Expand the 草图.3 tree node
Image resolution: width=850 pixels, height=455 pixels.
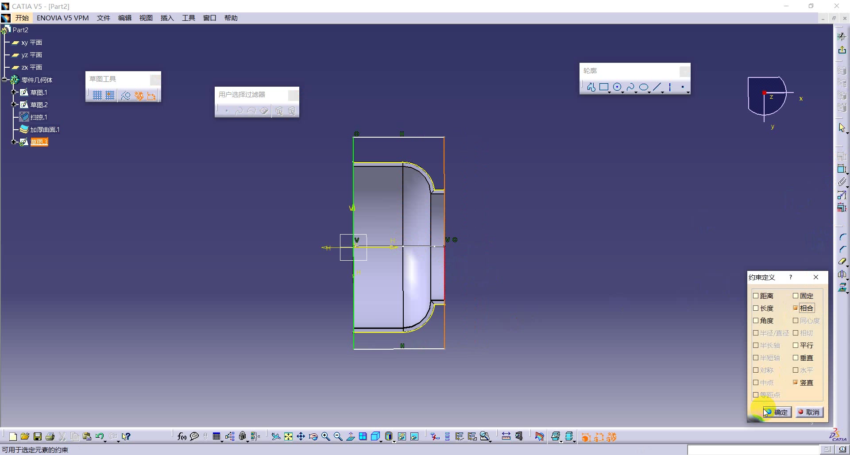(x=14, y=142)
